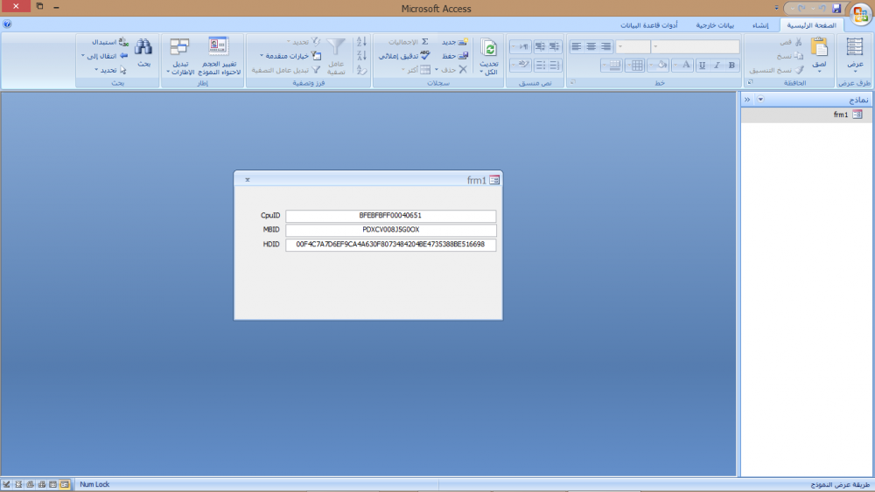Click the CpuID text field
Viewport: 875px width, 492px height.
click(390, 216)
